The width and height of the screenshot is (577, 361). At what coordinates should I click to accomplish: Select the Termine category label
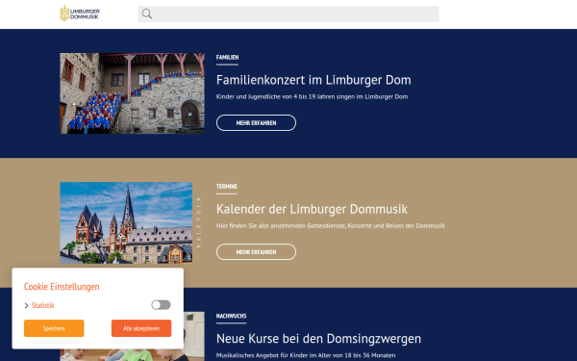click(227, 187)
